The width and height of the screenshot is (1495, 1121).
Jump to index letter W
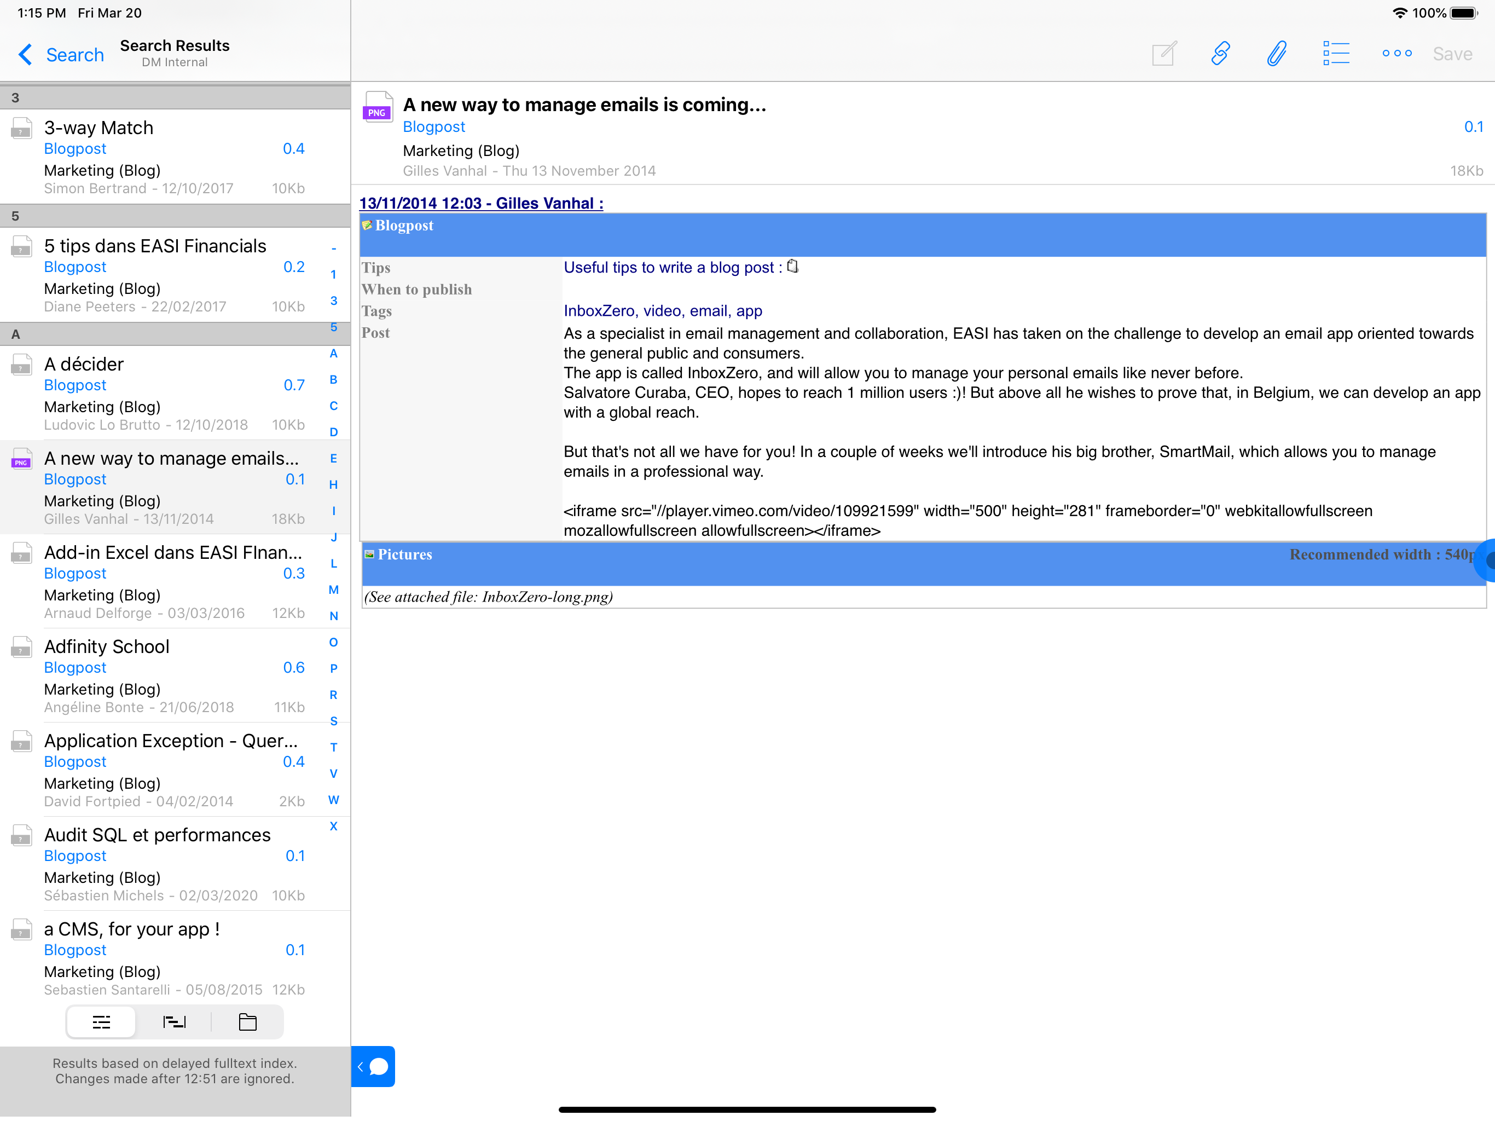point(333,800)
